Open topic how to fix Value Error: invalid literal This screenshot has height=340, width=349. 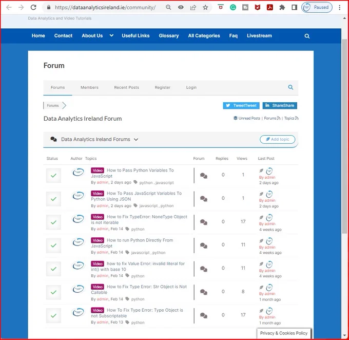[138, 266]
